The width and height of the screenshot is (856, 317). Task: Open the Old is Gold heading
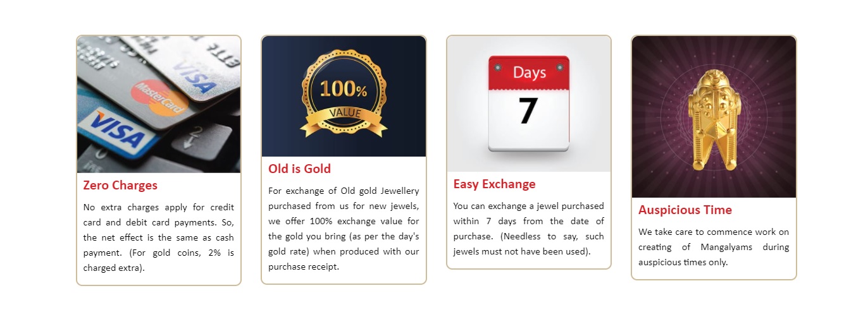pyautogui.click(x=299, y=169)
